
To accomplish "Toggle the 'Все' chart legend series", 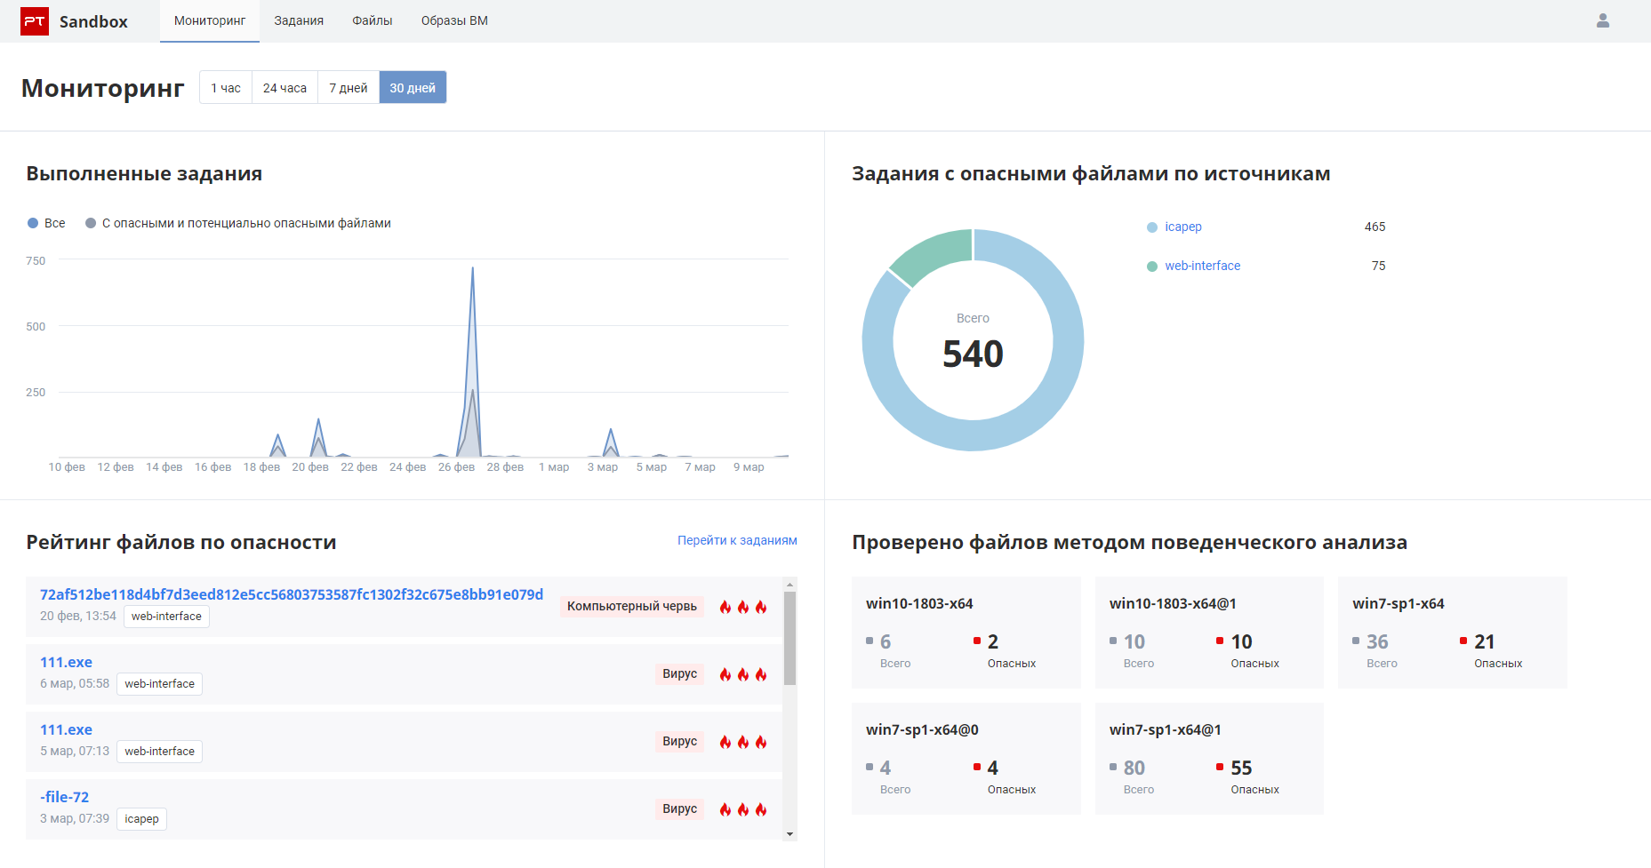I will coord(46,223).
